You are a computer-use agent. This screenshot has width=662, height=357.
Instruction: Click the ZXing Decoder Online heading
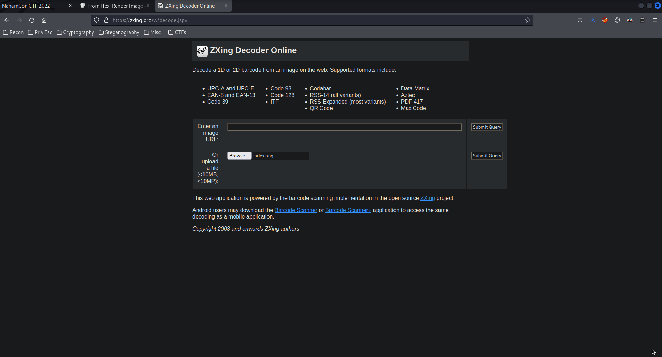[x=253, y=50]
